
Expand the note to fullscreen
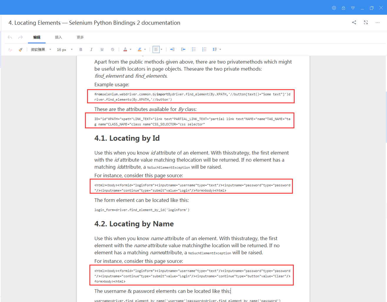click(366, 22)
